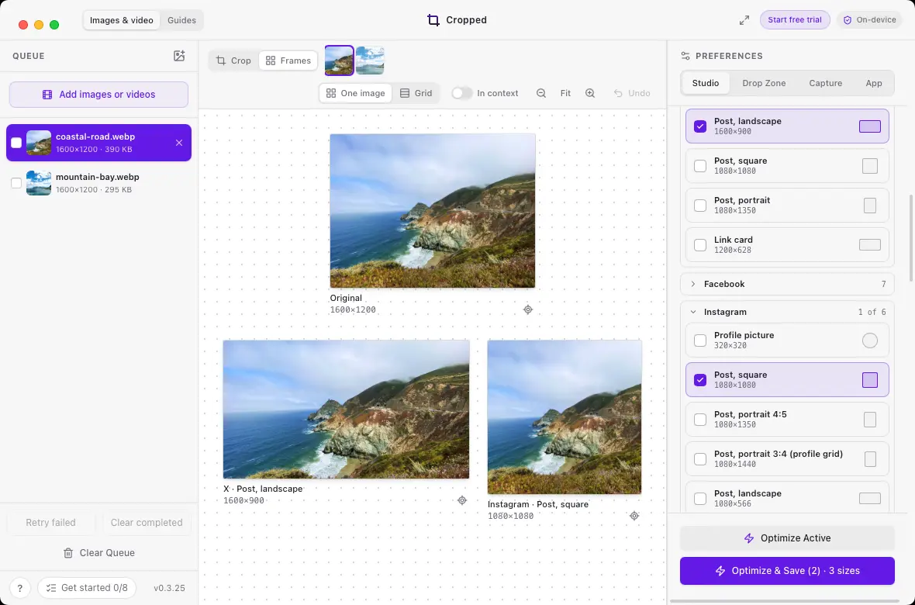Switch to Capture tab
This screenshot has height=605, width=915.
tap(825, 83)
